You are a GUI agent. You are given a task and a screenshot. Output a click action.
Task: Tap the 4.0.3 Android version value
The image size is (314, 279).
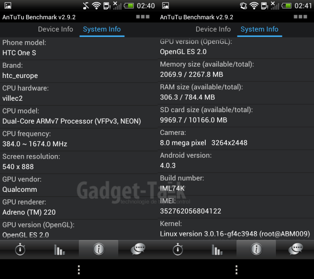pyautogui.click(x=168, y=166)
